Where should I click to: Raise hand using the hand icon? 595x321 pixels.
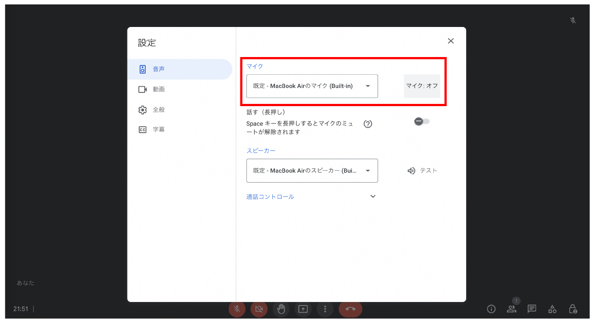(x=281, y=309)
